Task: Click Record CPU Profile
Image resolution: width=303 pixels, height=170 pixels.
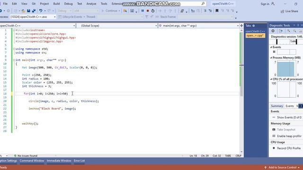Action: pos(289,148)
